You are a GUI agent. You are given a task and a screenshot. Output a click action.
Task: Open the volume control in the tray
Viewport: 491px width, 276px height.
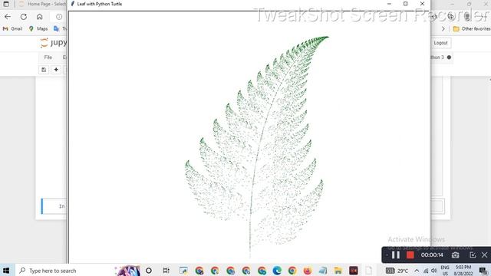coord(433,271)
